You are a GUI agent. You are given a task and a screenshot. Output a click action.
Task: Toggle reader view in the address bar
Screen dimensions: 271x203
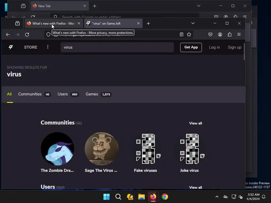pos(182,34)
